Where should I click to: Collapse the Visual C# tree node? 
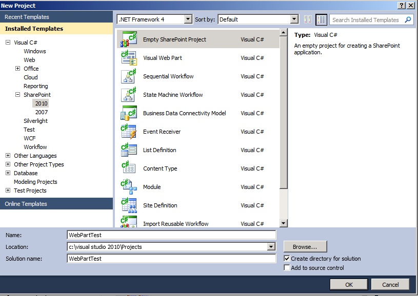(8, 43)
